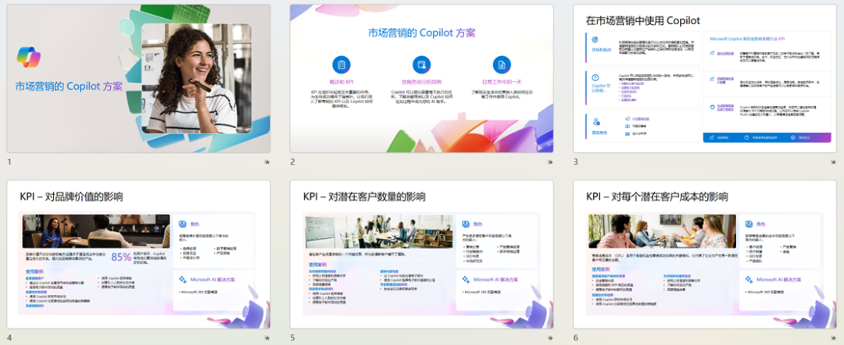Click the sparkle AI icon on 对品牌价值的影响 slide
The image size is (844, 345).
tap(182, 279)
